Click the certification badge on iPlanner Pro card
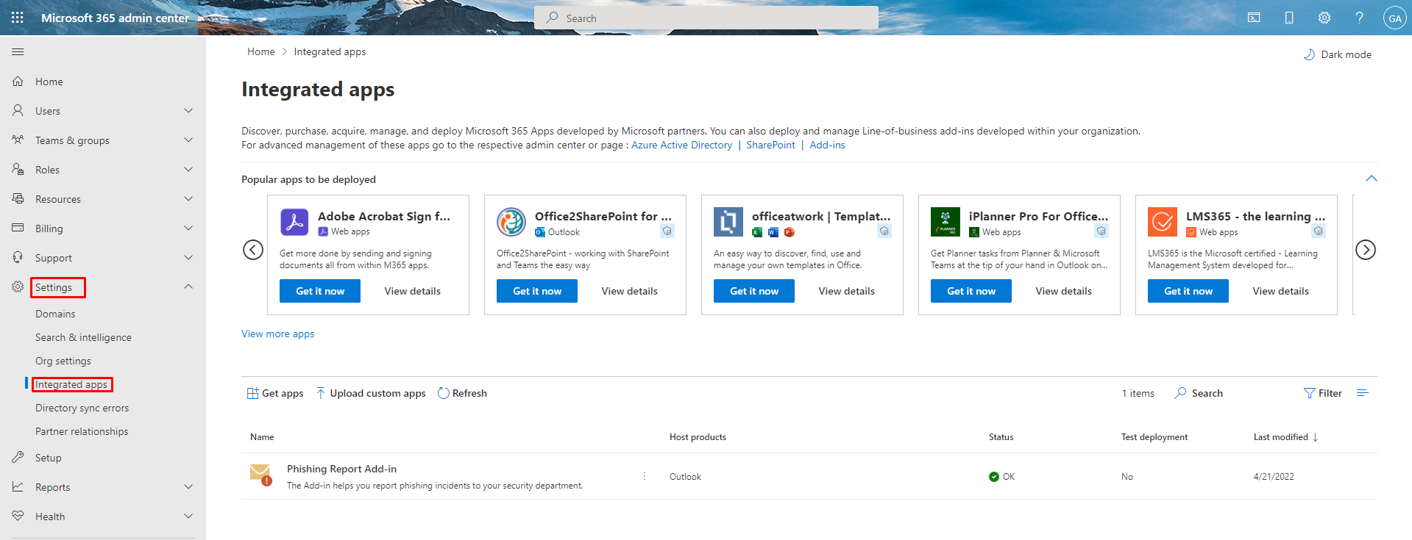Screen dimensions: 1412x540 click(1101, 231)
